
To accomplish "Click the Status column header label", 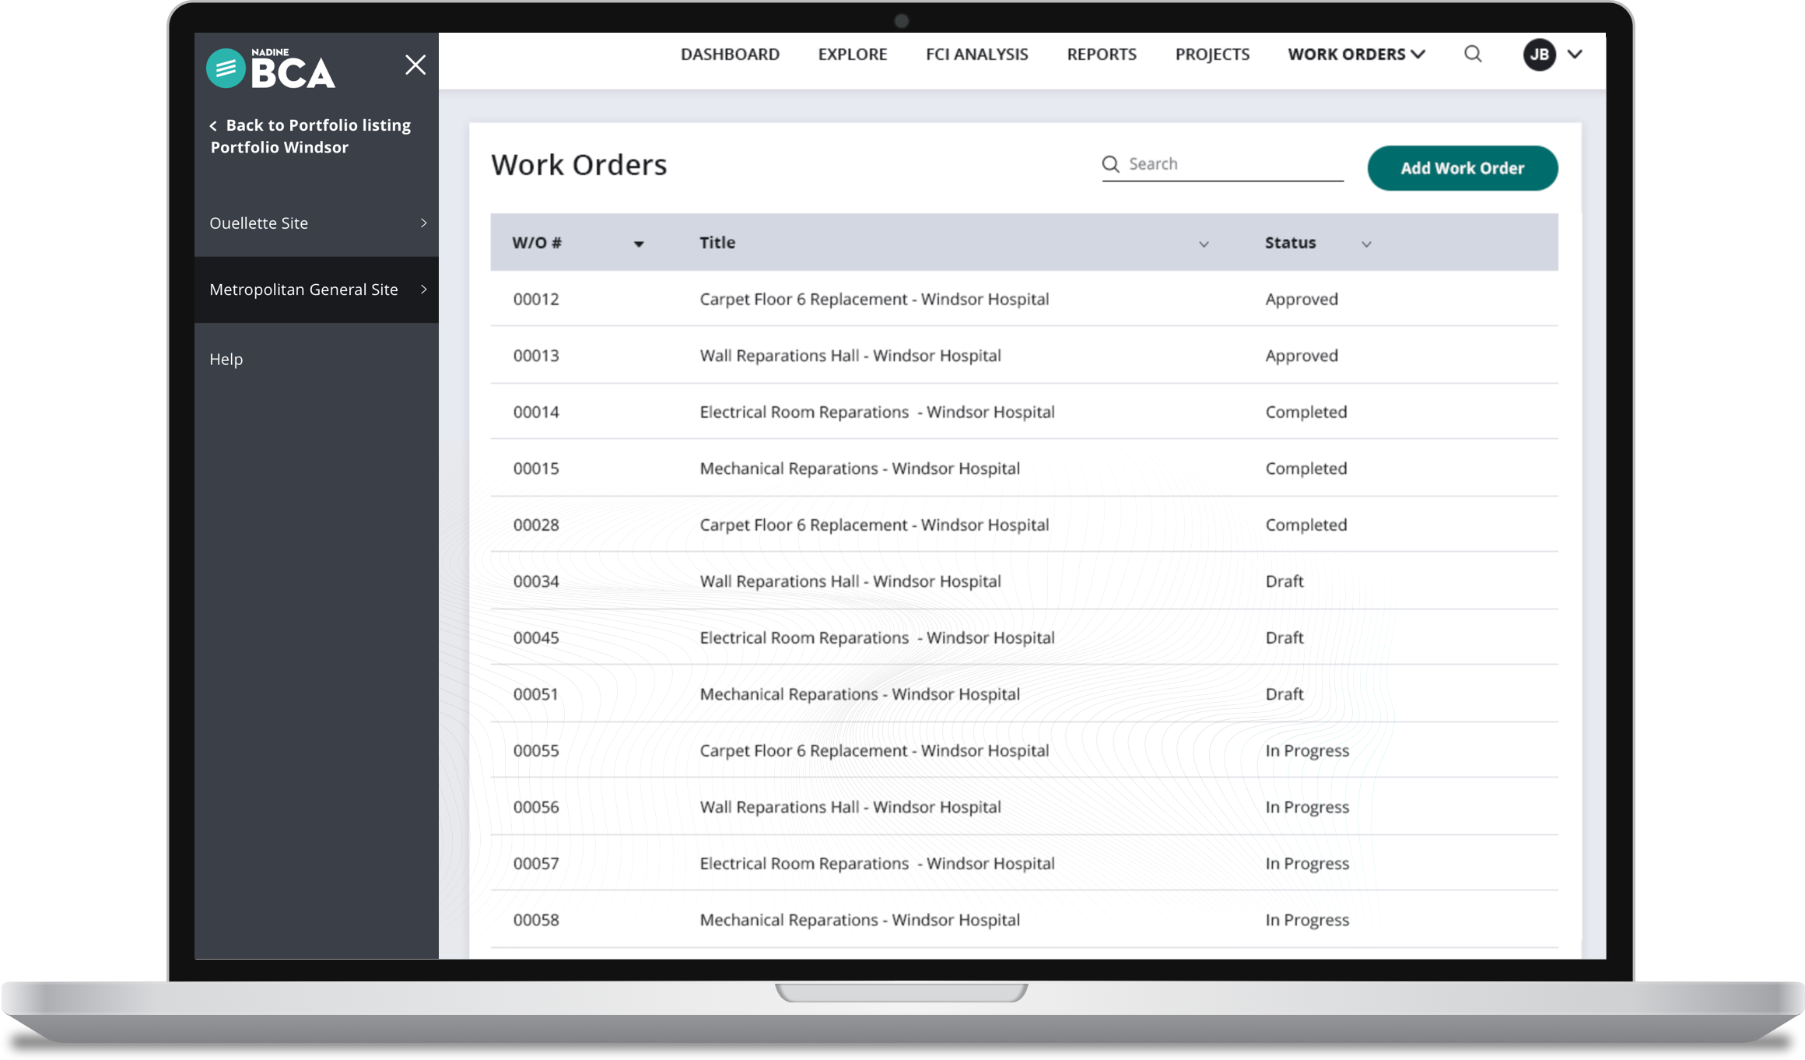I will click(x=1290, y=243).
